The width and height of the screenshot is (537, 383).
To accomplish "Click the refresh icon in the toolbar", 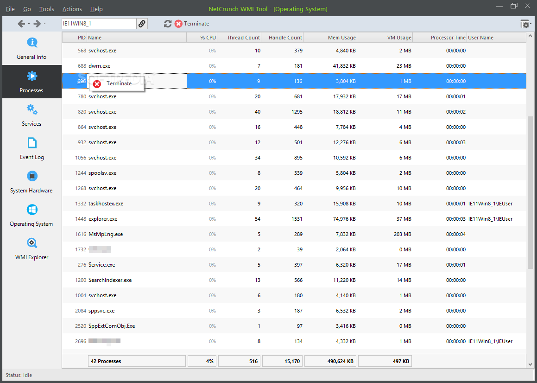I will point(167,24).
